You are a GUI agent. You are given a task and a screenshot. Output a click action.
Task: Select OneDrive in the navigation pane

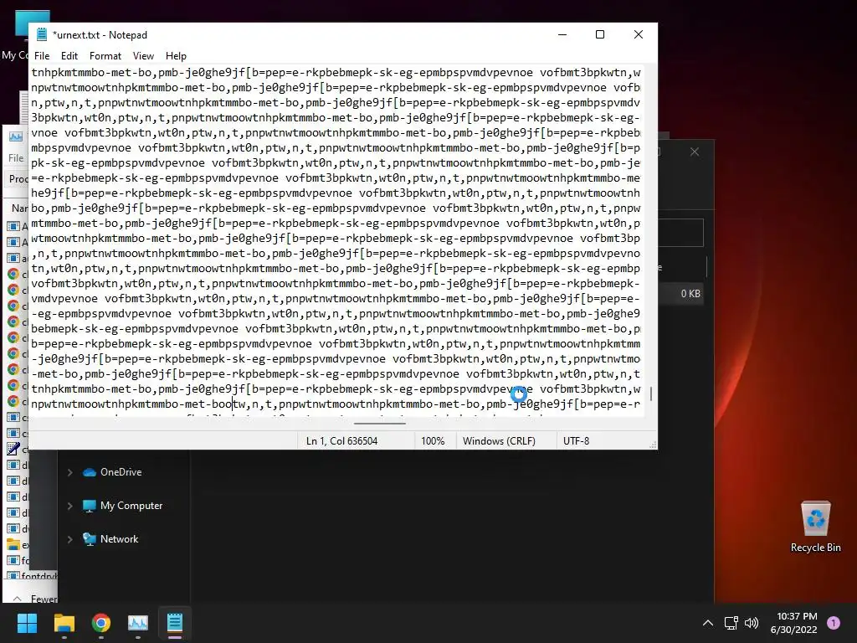pos(121,472)
